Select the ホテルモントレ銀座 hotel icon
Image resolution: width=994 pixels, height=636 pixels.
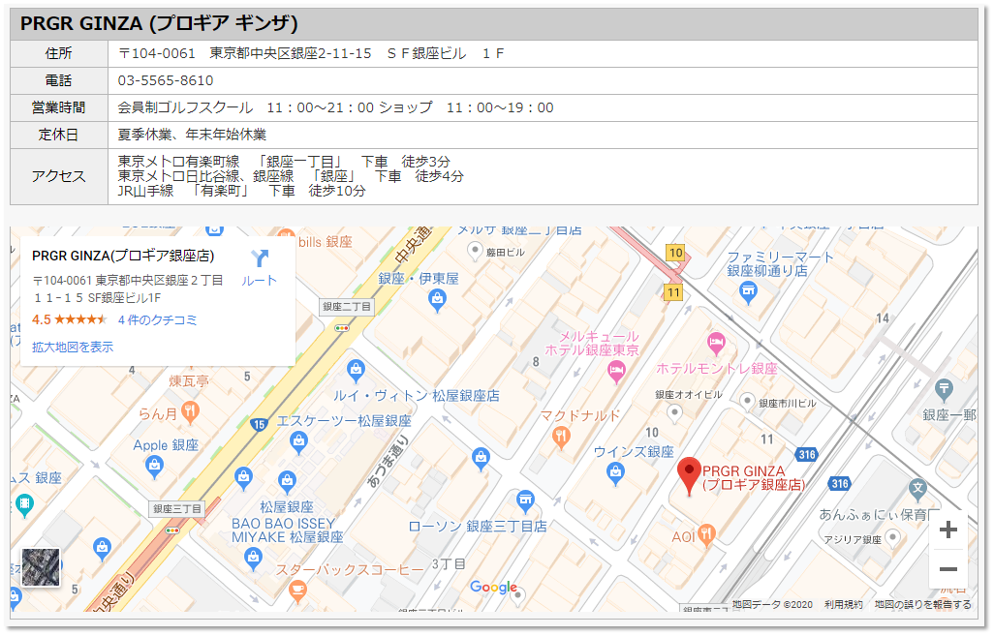[x=716, y=344]
